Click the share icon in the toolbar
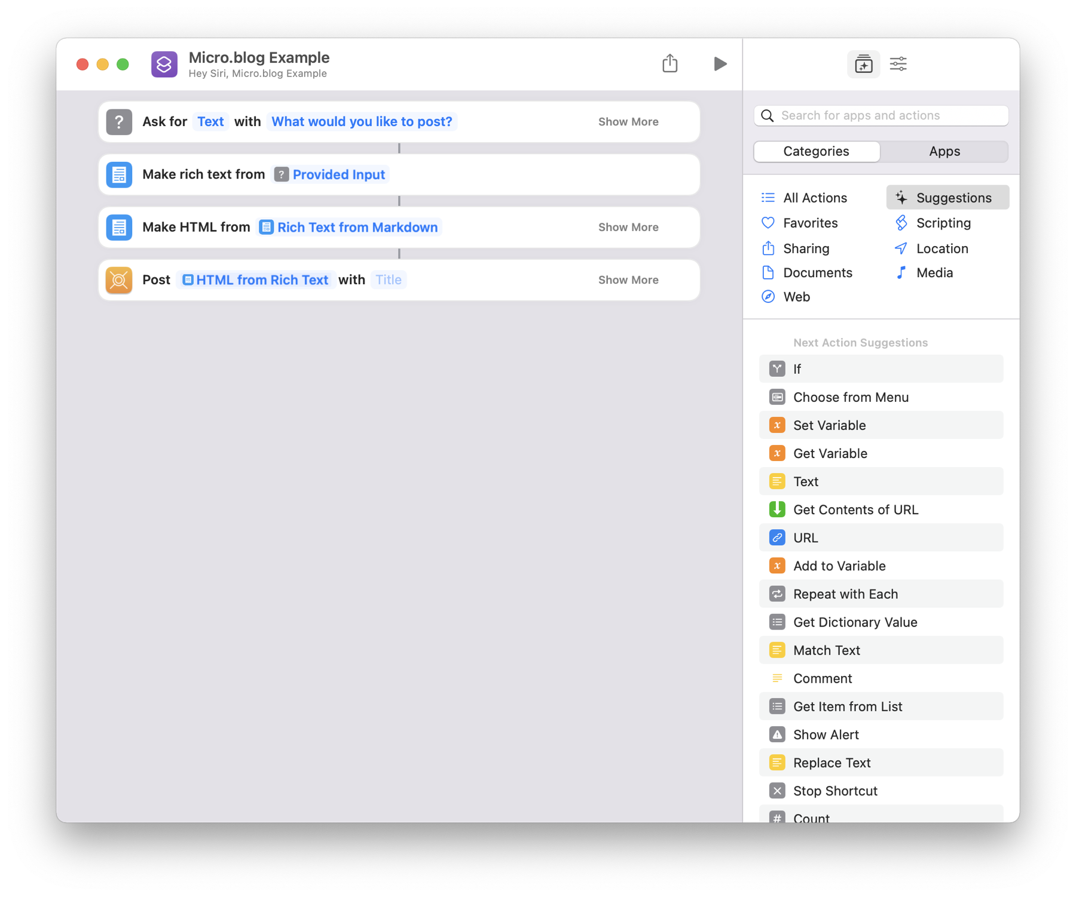 670,63
